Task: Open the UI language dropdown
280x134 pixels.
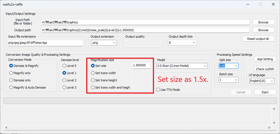Action: point(262,81)
